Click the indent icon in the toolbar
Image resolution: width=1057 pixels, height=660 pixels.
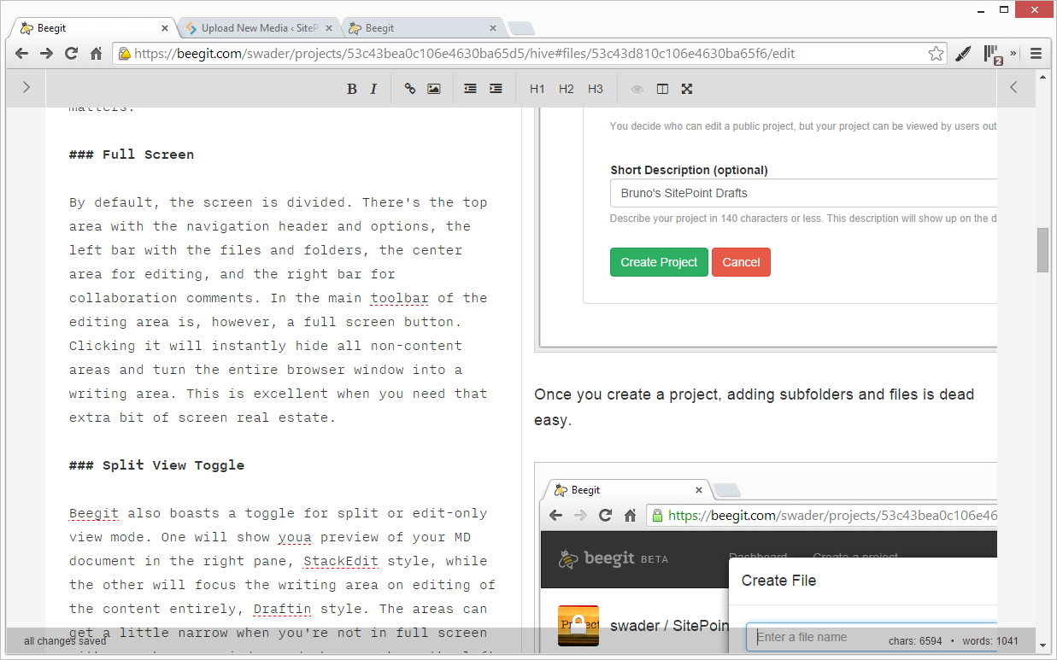coord(496,89)
